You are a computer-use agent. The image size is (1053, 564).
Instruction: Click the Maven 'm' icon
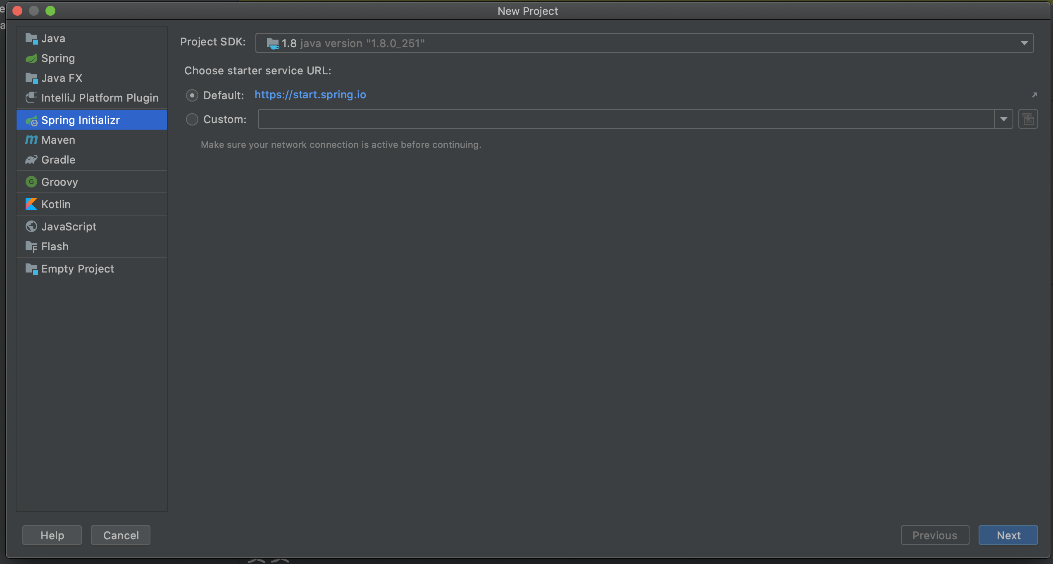tap(31, 140)
